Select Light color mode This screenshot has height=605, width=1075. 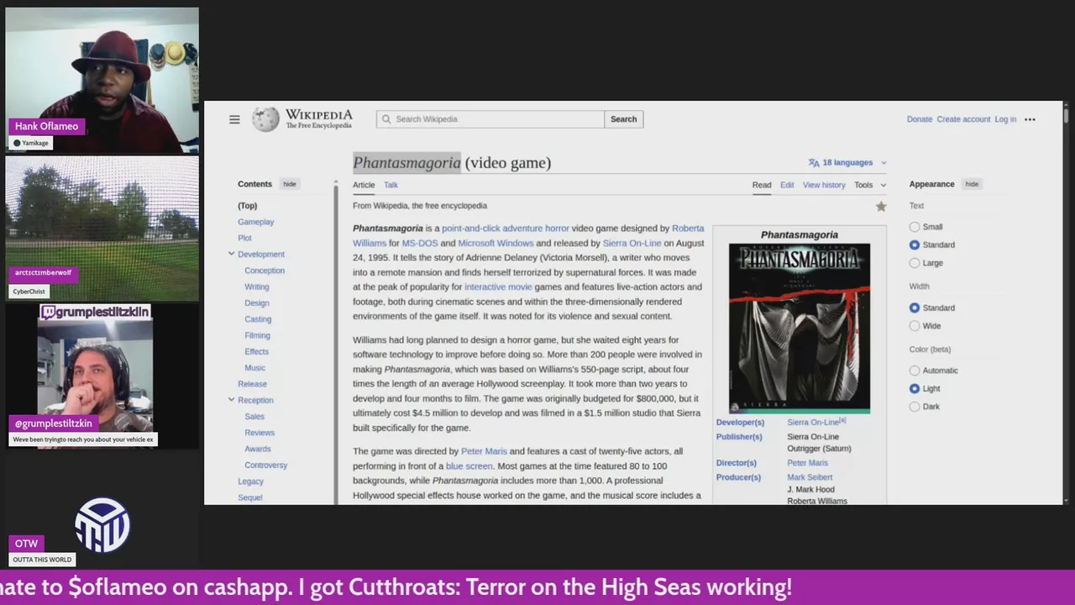(915, 388)
